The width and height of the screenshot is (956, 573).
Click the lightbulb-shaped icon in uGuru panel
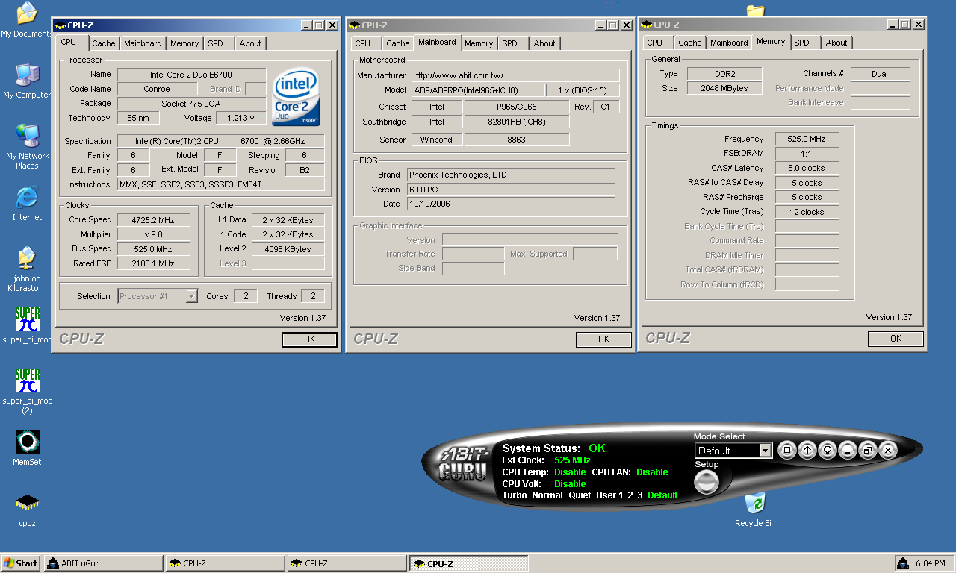pyautogui.click(x=828, y=450)
